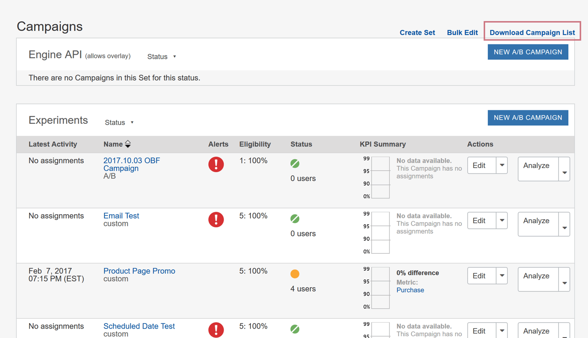Click New A/B Campaign in Engine API section
The width and height of the screenshot is (588, 338).
pyautogui.click(x=528, y=52)
